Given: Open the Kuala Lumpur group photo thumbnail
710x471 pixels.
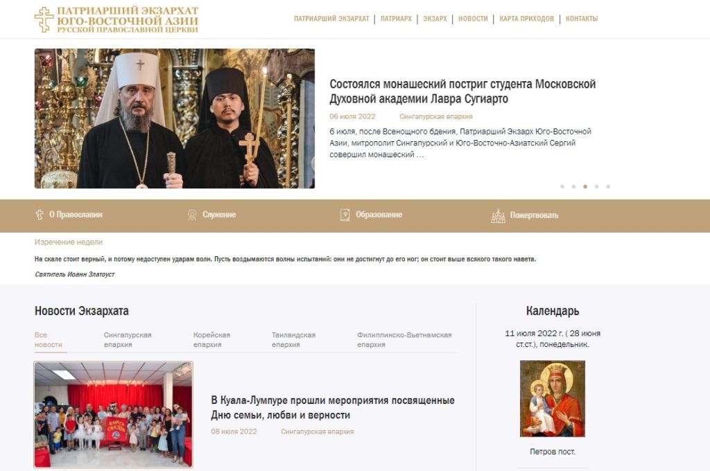Looking at the screenshot, I should pos(114,414).
